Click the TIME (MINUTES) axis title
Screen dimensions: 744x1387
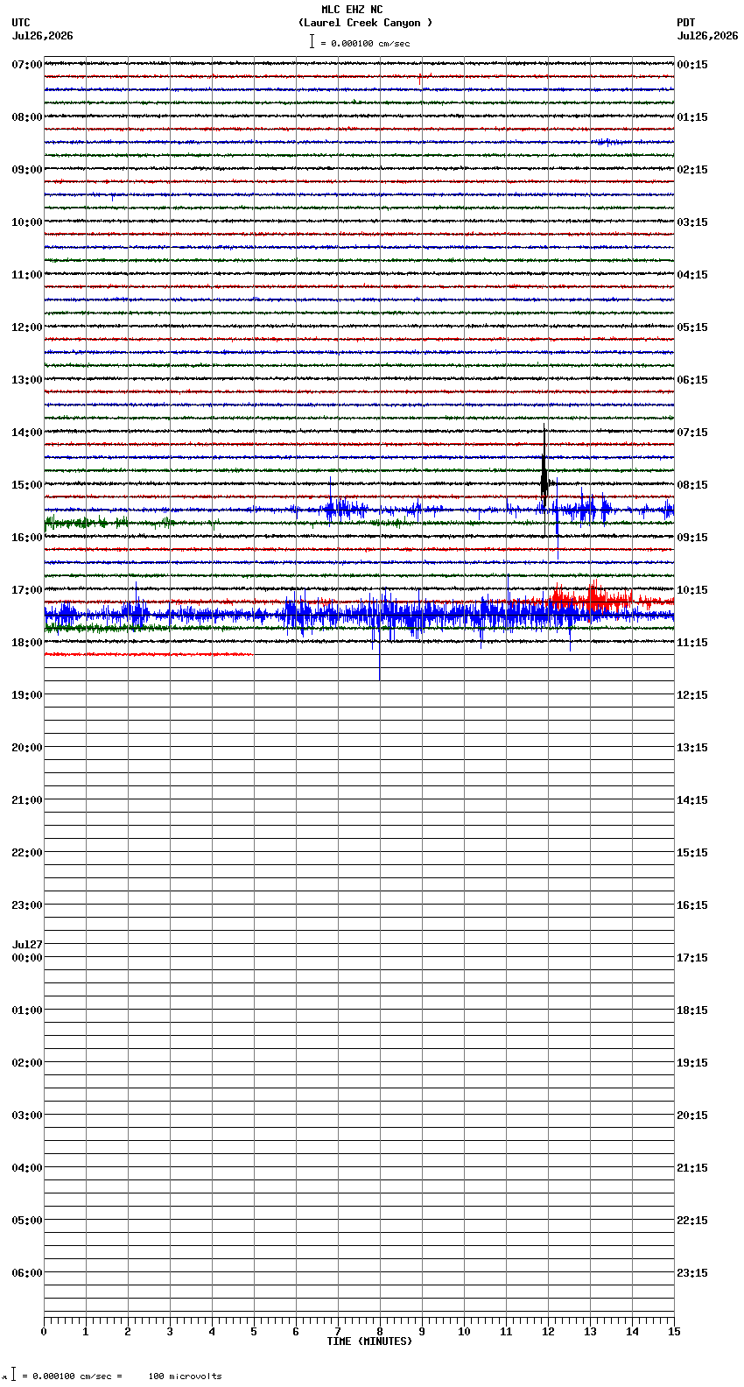click(x=369, y=1341)
